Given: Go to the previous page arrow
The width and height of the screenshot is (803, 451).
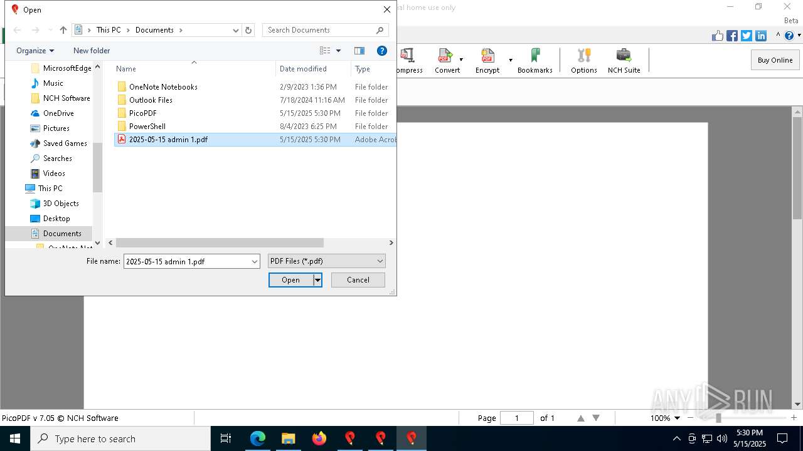Looking at the screenshot, I should click(x=581, y=418).
